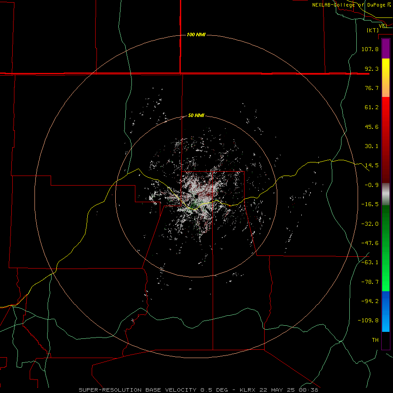The image size is (393, 393).
Task: Click the blue segment of the velocity color bar
Action: pos(386,311)
